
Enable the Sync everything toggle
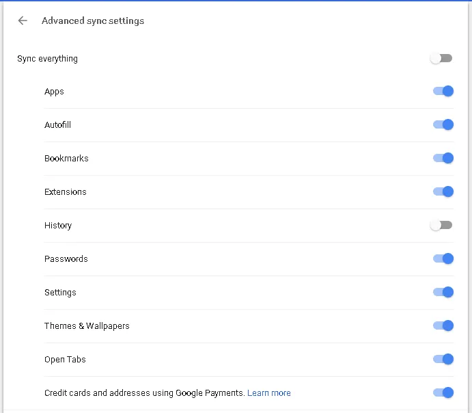(x=441, y=58)
